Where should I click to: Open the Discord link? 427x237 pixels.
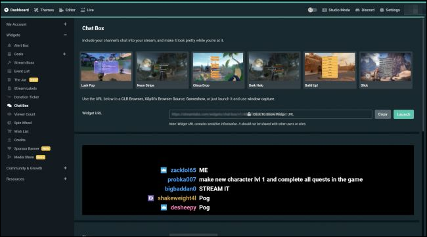click(365, 10)
